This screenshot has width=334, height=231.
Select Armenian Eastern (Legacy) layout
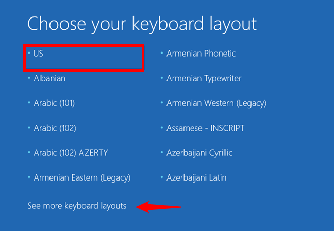coord(82,178)
